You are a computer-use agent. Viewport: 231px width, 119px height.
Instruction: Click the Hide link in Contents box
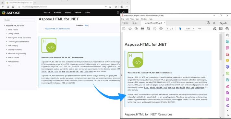[x=86, y=26]
